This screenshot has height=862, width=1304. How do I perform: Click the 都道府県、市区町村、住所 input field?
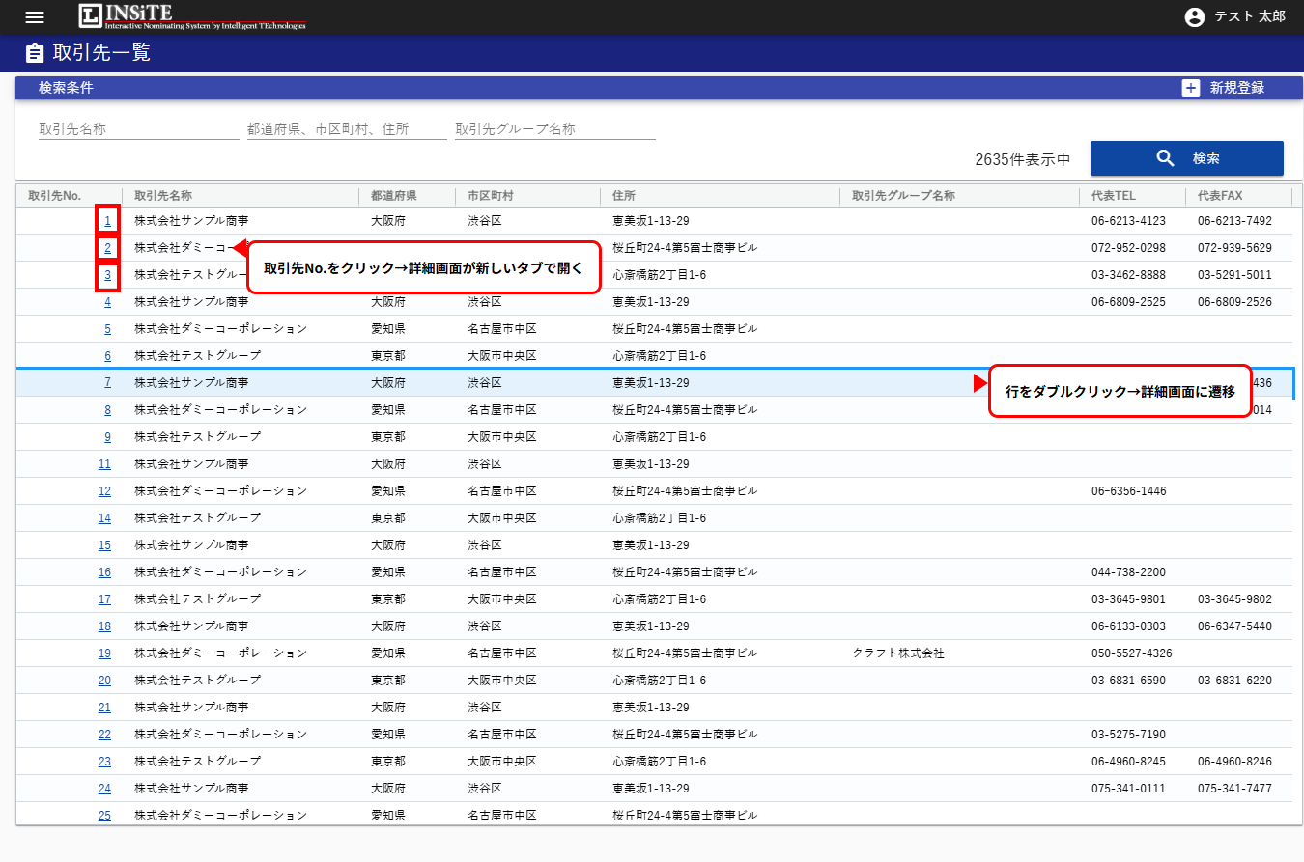click(x=348, y=128)
